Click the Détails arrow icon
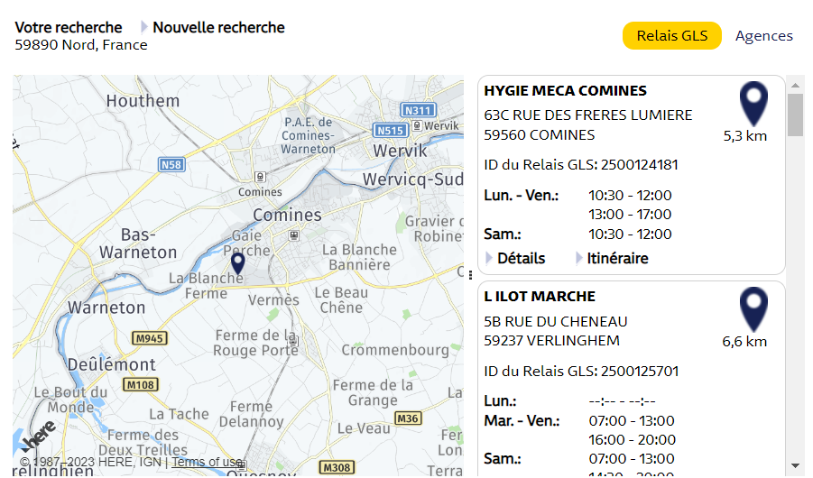The image size is (813, 478). pyautogui.click(x=489, y=258)
